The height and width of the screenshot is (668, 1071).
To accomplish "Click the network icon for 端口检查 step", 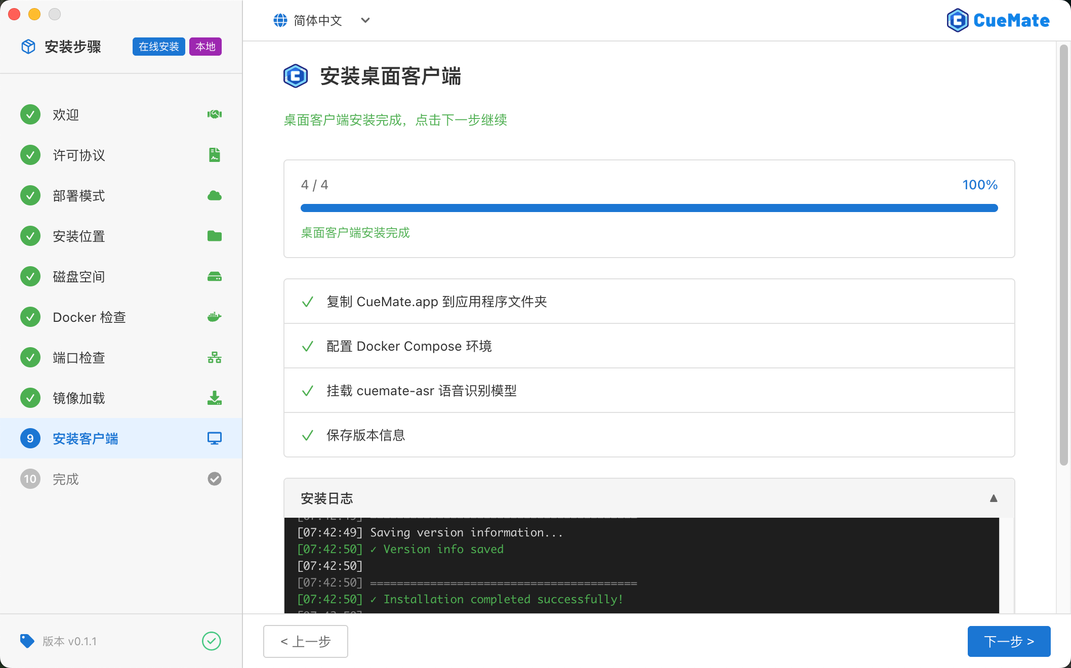I will coord(214,357).
